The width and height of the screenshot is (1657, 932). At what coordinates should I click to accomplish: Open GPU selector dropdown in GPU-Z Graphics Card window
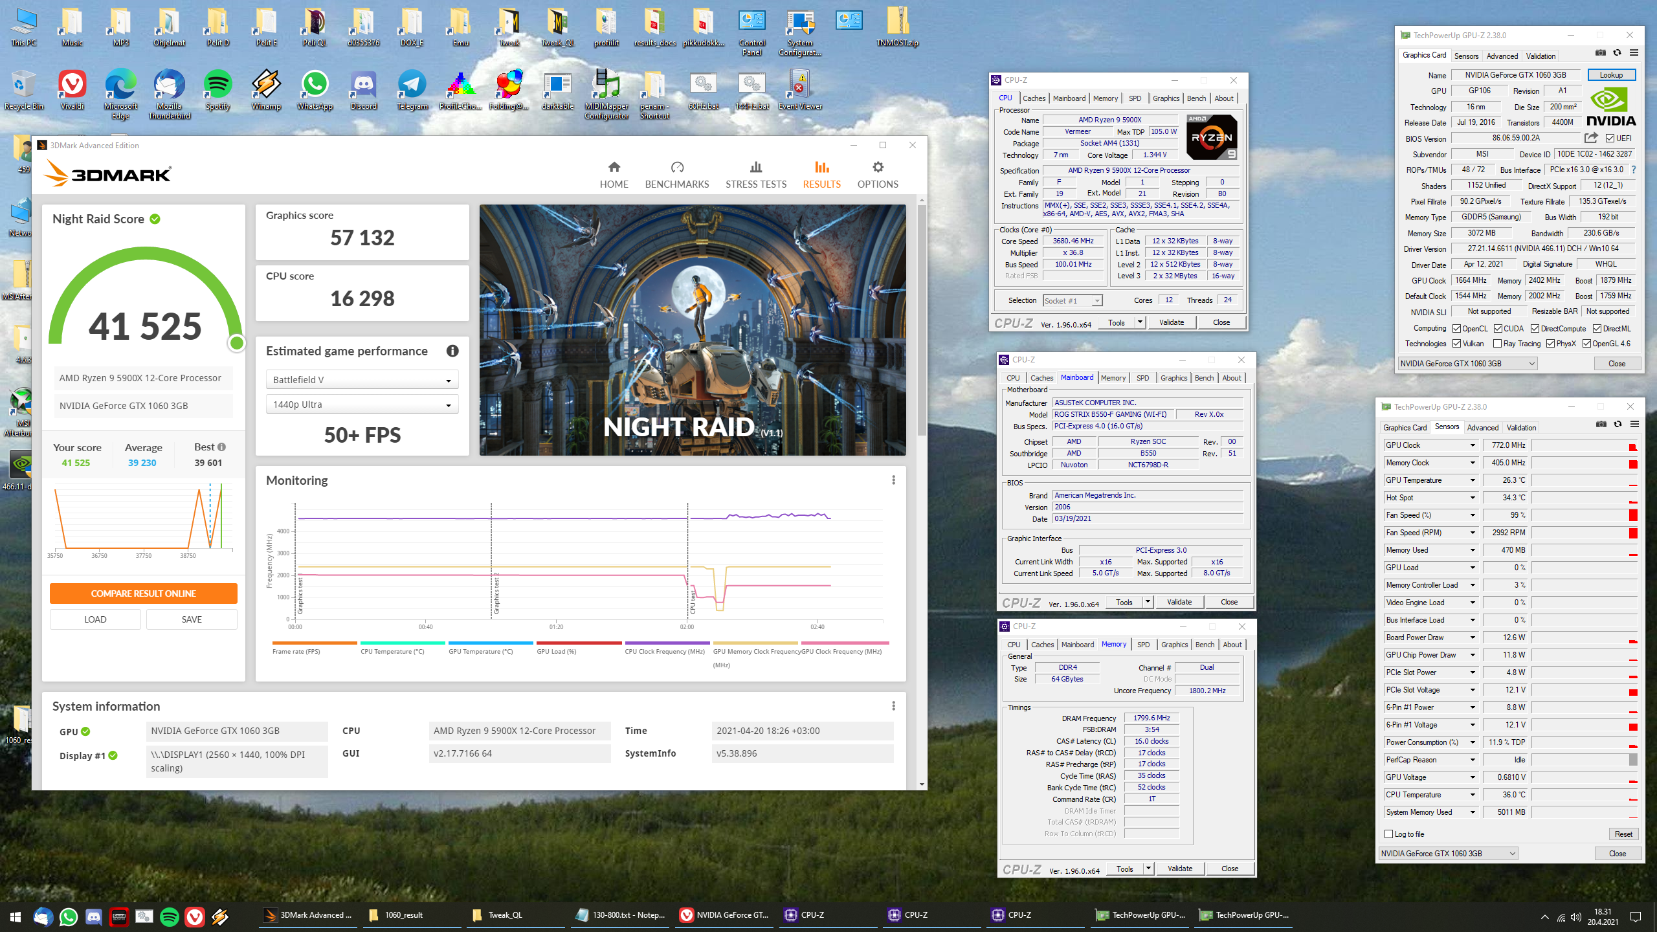pyautogui.click(x=1467, y=363)
